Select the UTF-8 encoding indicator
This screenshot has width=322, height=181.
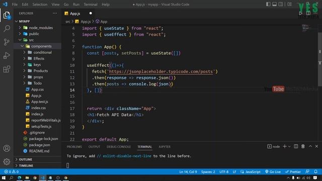224,171
